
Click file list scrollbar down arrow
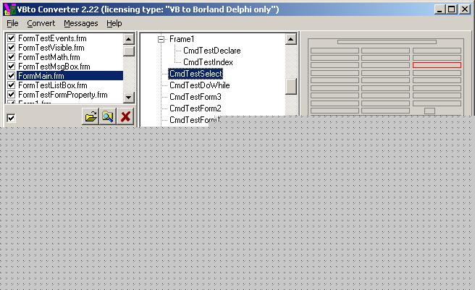tap(128, 97)
